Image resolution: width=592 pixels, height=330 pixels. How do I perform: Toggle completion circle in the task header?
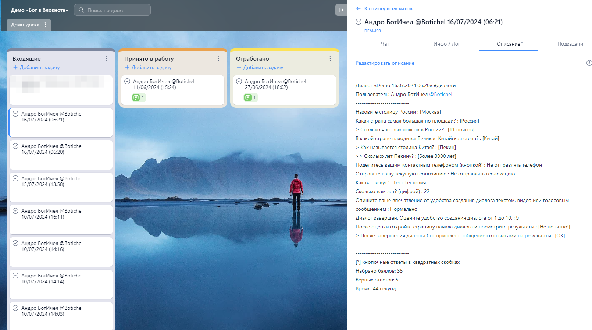(x=359, y=22)
